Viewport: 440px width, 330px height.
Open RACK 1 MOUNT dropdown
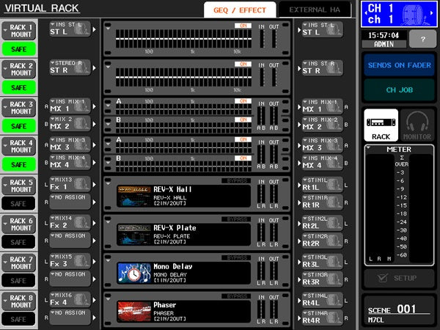point(19,31)
